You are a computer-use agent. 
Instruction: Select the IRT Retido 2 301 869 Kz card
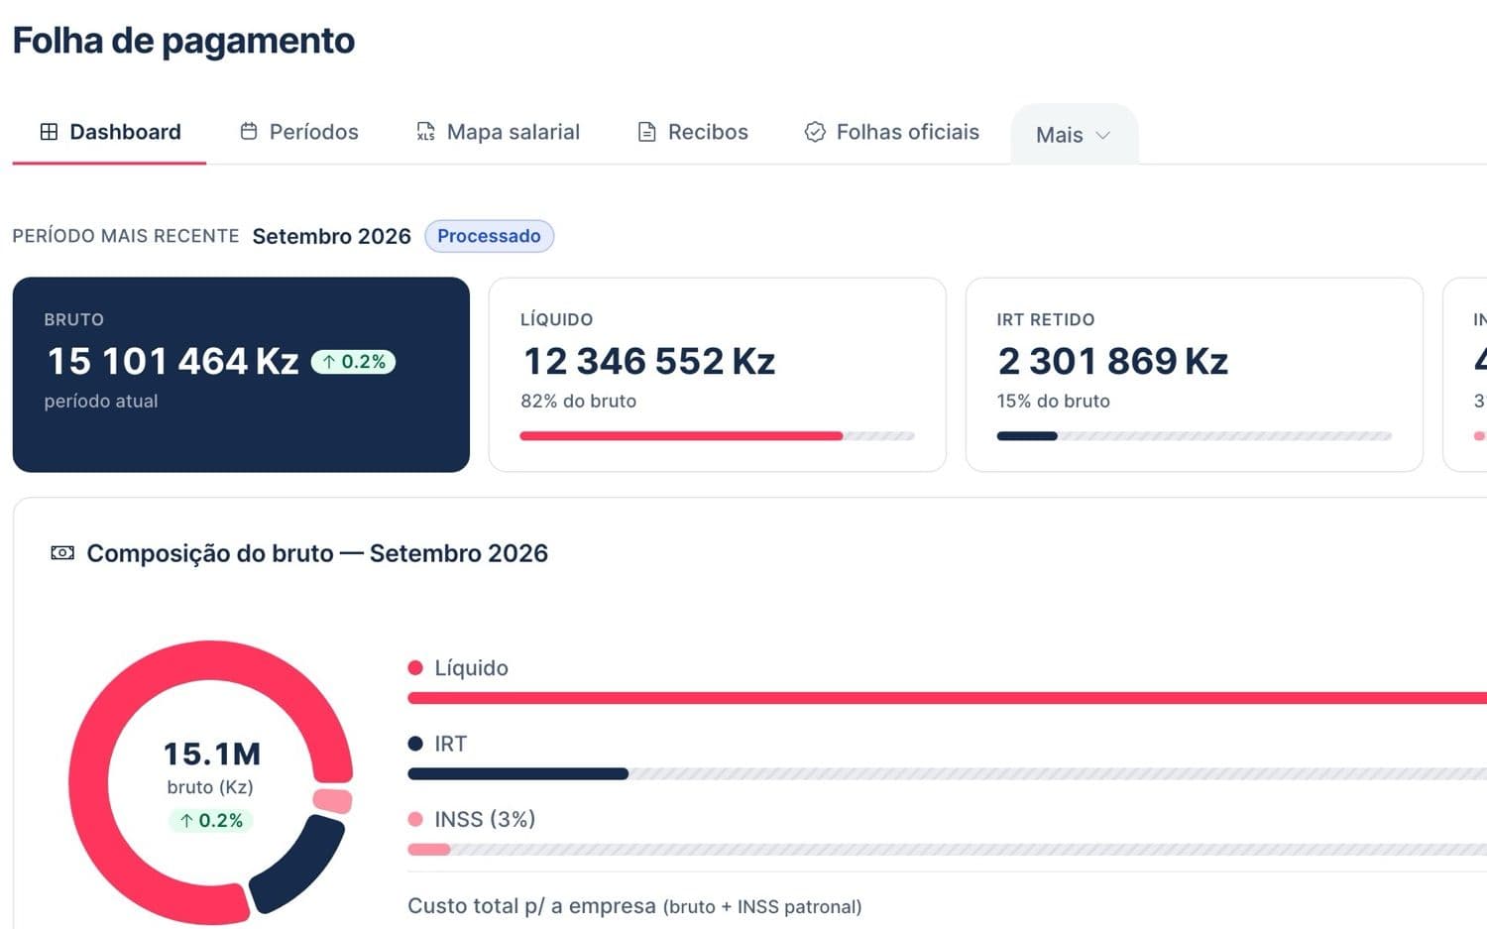coord(1195,375)
